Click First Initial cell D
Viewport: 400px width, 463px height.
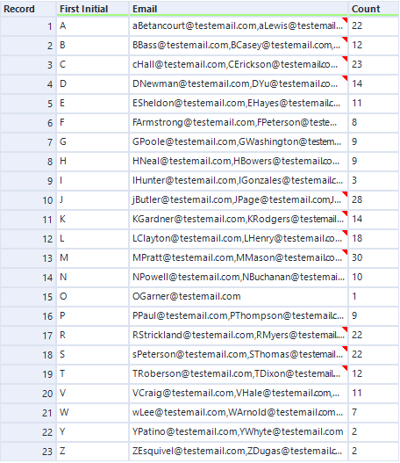point(93,84)
